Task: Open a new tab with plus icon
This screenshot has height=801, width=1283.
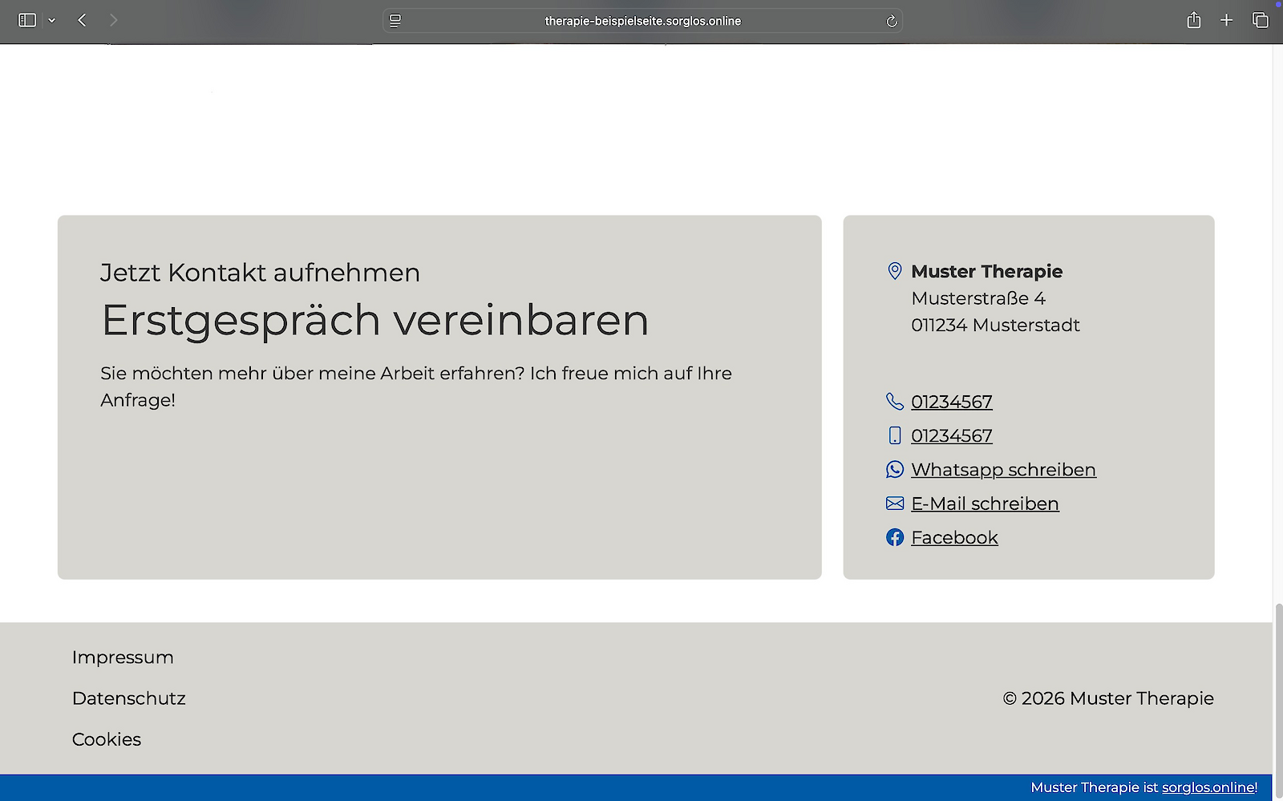Action: pyautogui.click(x=1226, y=20)
